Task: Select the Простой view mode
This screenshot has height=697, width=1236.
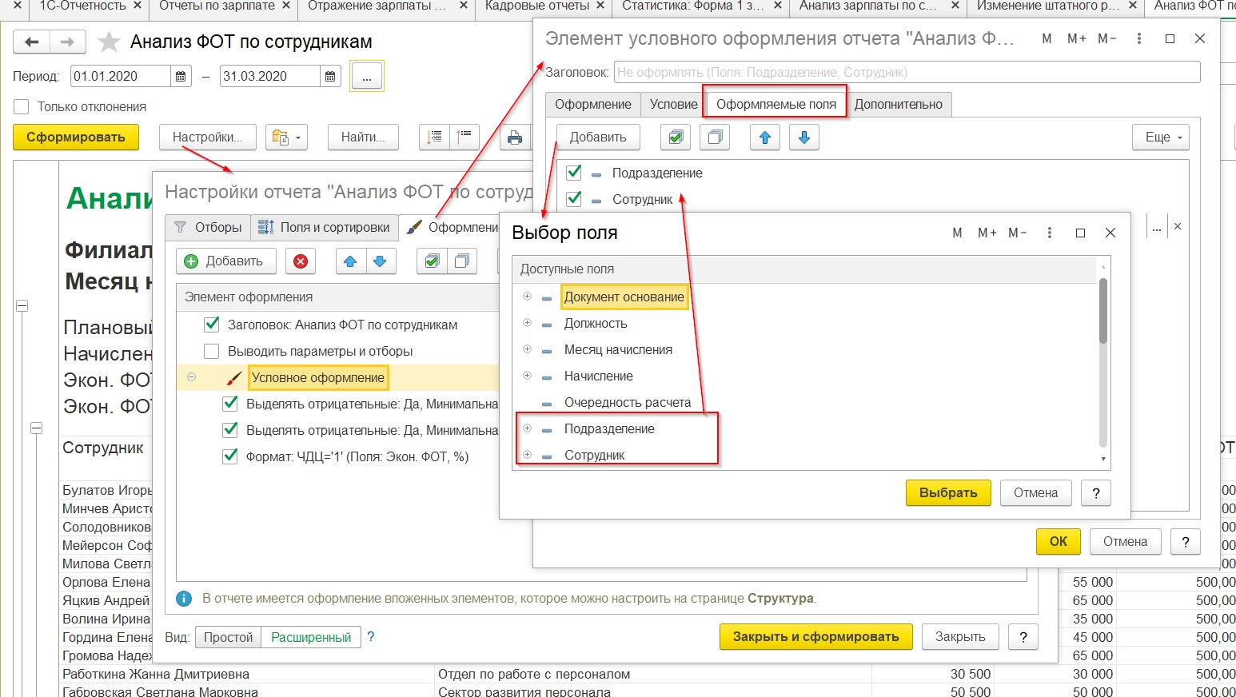Action: pyautogui.click(x=229, y=637)
